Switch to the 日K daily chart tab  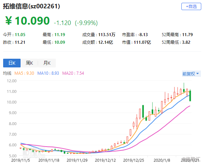(x=12, y=63)
